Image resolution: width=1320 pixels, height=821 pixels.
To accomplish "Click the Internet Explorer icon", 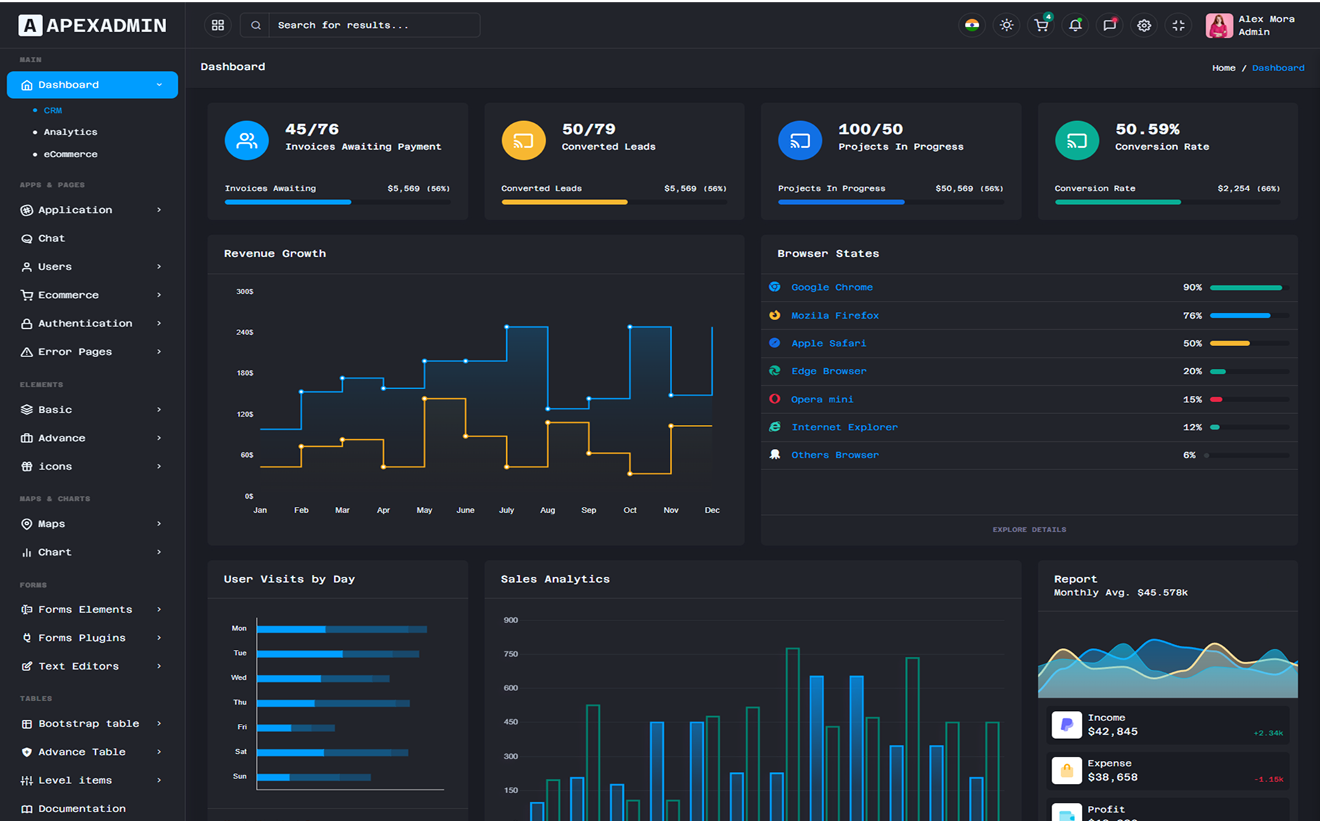I will (775, 427).
